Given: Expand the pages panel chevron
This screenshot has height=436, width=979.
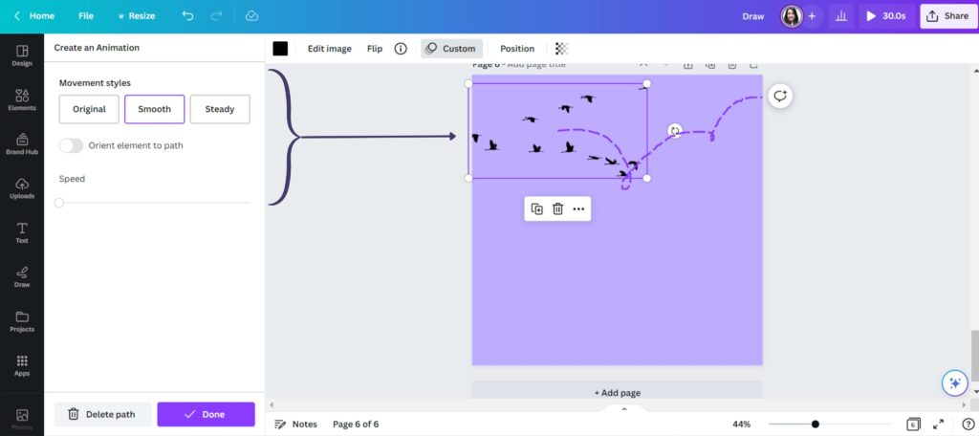Looking at the screenshot, I should click(x=623, y=409).
